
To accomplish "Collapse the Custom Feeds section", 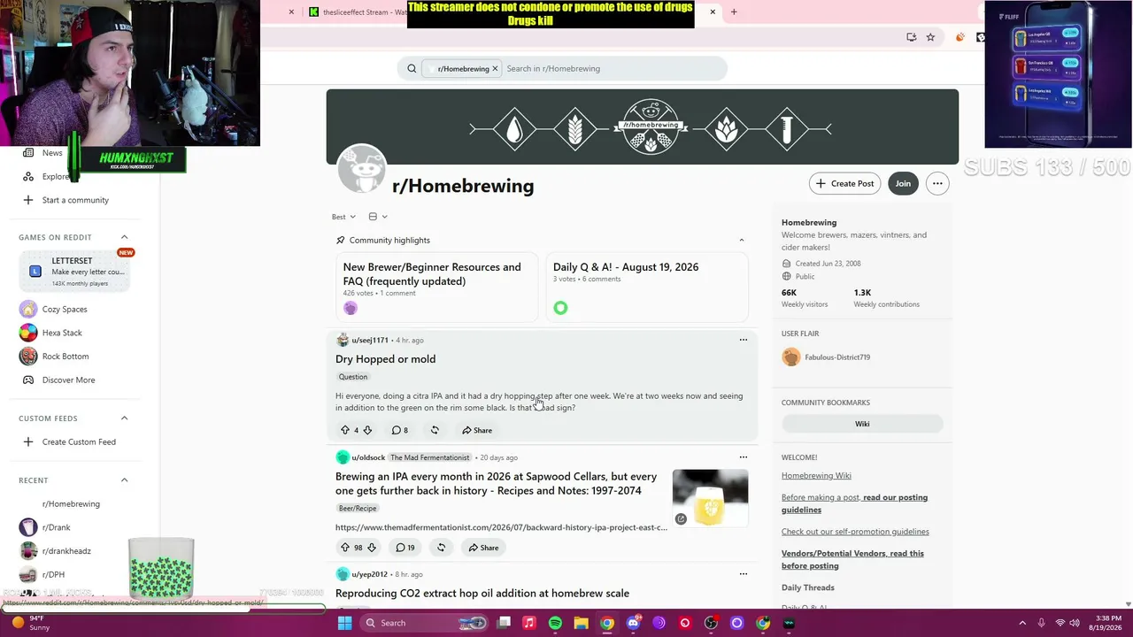I will coord(124,418).
